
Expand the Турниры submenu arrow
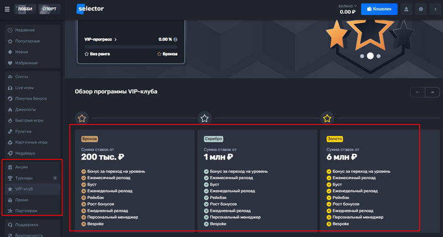tap(55, 178)
